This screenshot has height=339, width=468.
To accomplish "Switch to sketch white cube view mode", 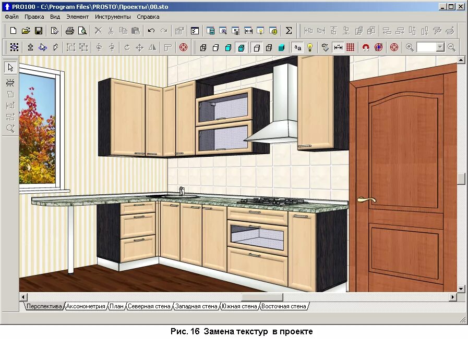I will (x=215, y=47).
